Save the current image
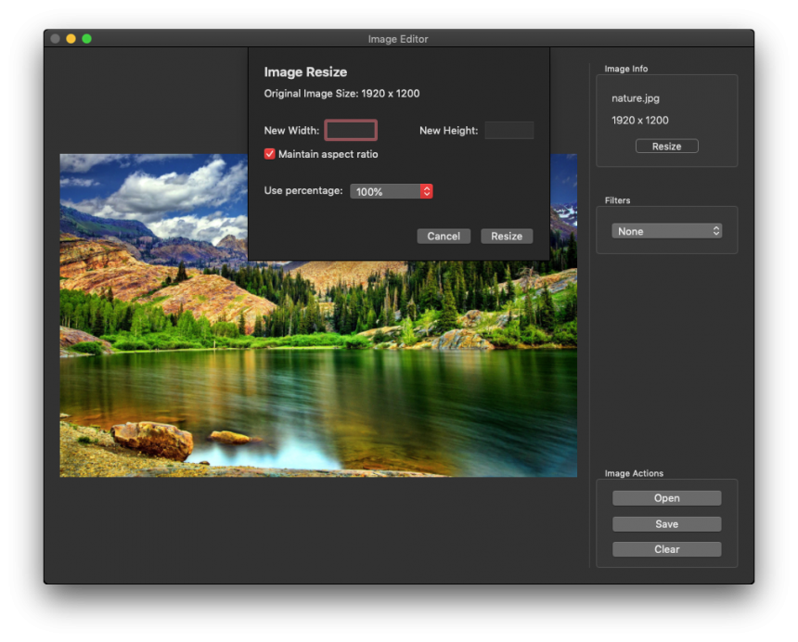This screenshot has height=642, width=798. (666, 523)
